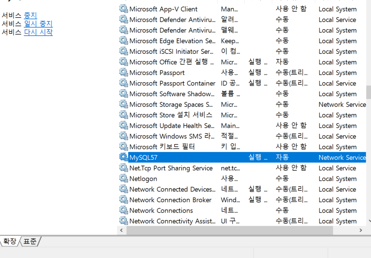Click 사용 안 함 startup type for Netlogon's neighbor Net.Tcp row
This screenshot has width=371, height=258.
pyautogui.click(x=291, y=168)
